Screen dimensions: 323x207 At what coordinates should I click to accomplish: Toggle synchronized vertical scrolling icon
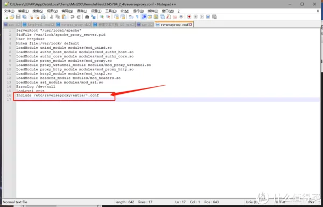click(x=116, y=17)
